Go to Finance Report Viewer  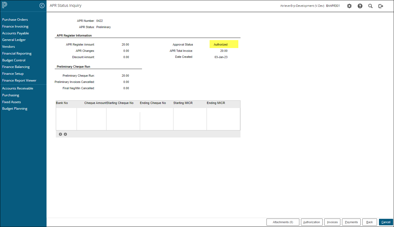click(x=19, y=80)
